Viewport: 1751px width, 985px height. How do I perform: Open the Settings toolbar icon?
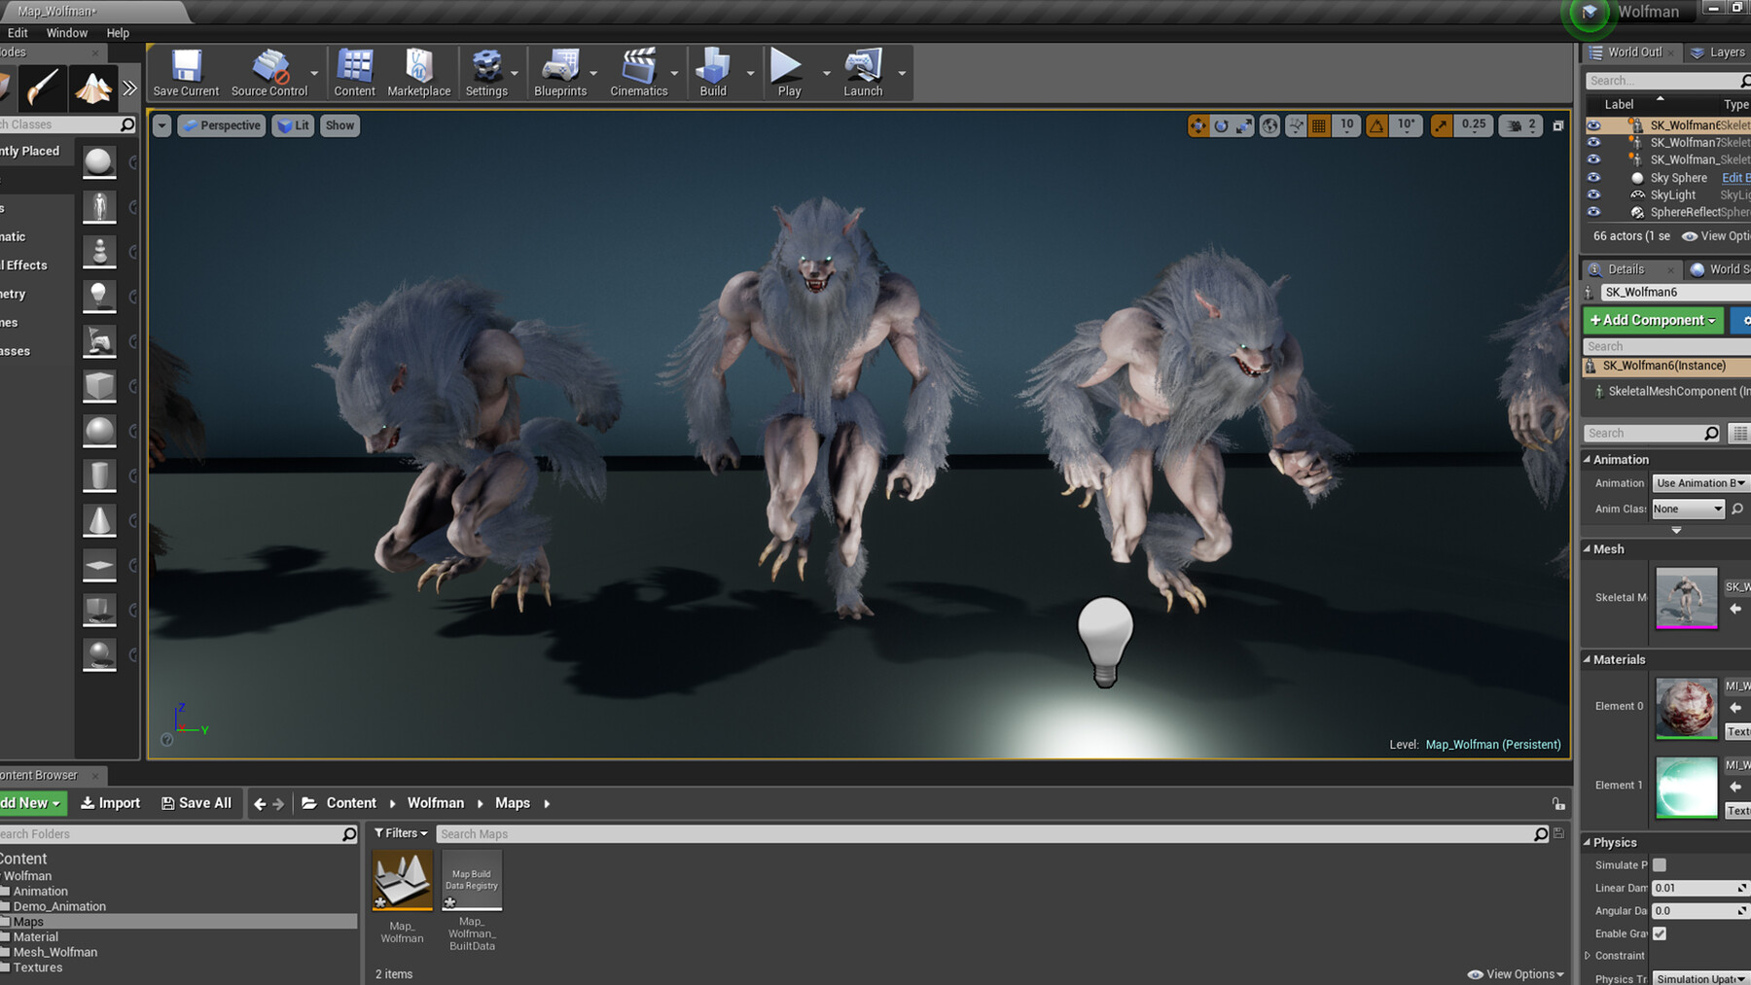pos(486,73)
